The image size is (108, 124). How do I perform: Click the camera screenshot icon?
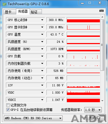[102, 11]
